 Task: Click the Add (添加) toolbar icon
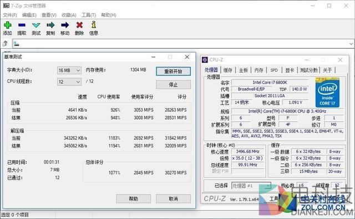point(7,25)
